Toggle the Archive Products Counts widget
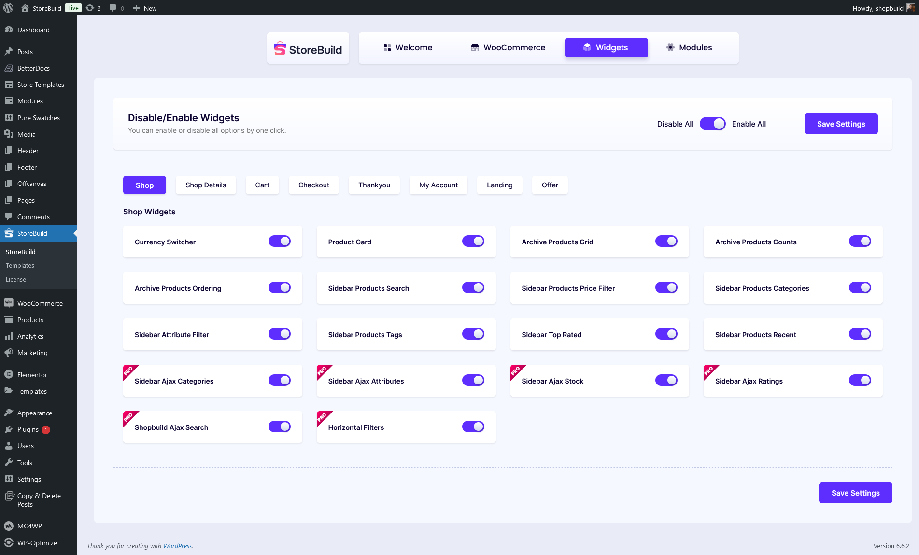 point(860,241)
